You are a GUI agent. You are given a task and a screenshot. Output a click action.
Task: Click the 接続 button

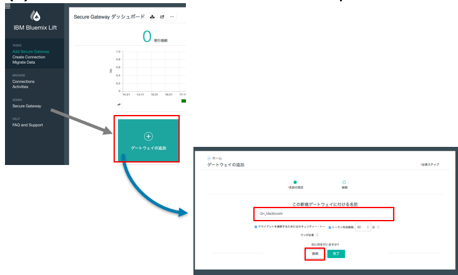click(x=315, y=254)
